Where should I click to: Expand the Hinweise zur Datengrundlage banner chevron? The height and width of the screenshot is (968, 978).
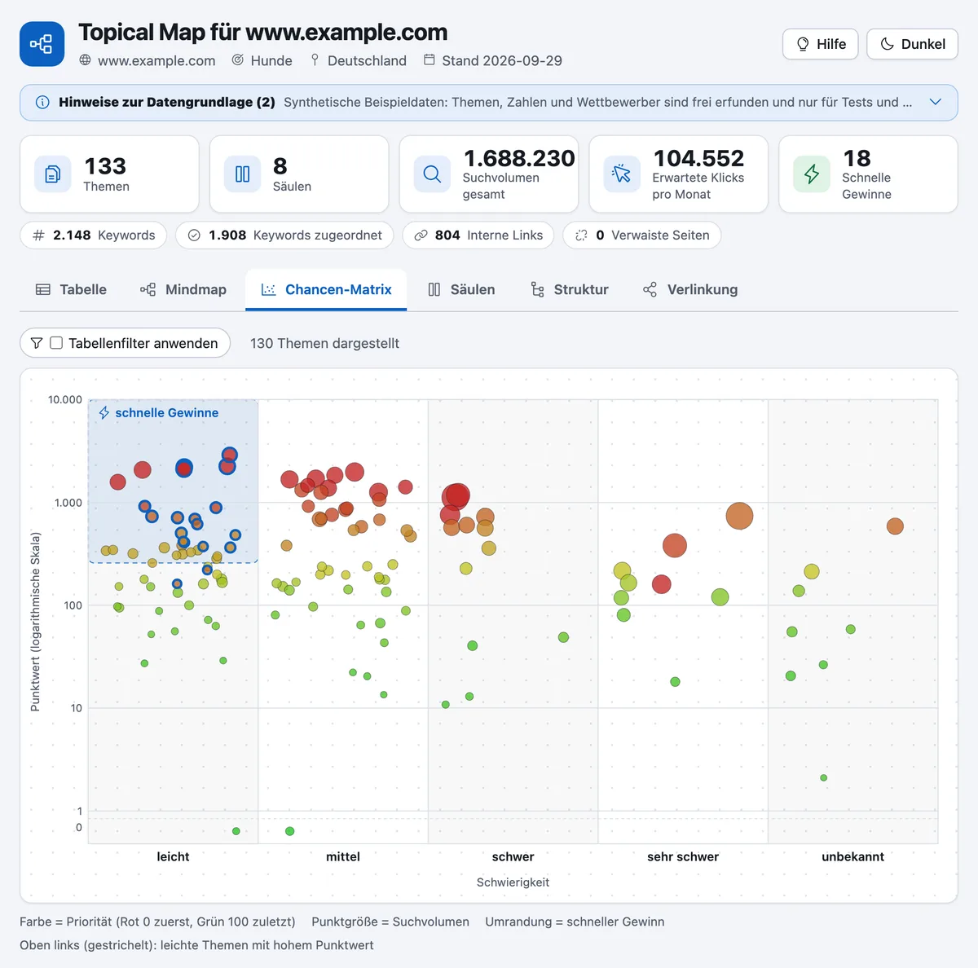pos(936,102)
